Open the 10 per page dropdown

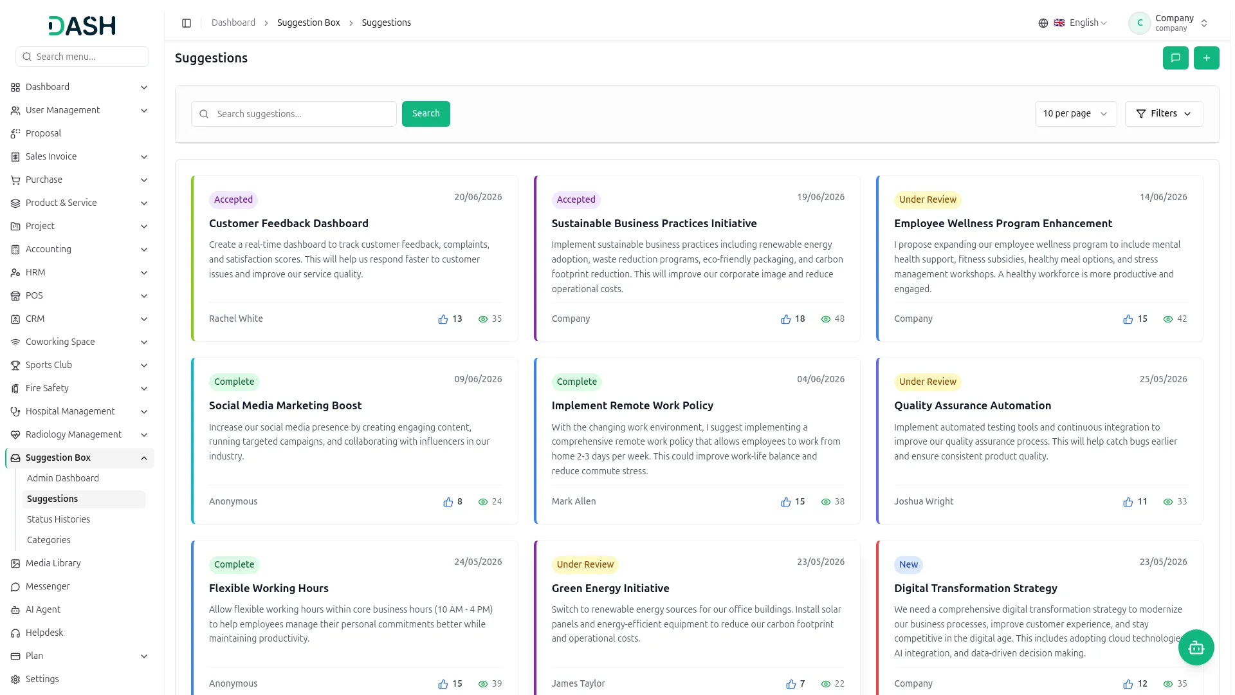point(1075,114)
